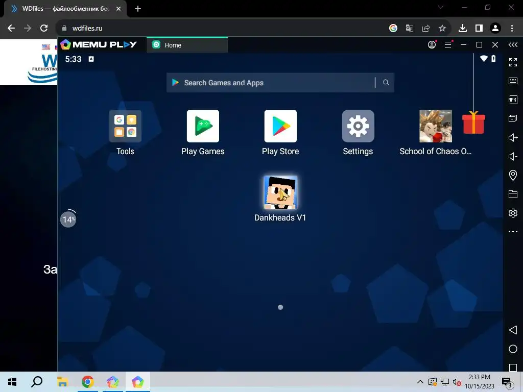The height and width of the screenshot is (392, 523).
Task: Share this page icon in Chrome
Action: click(426, 28)
